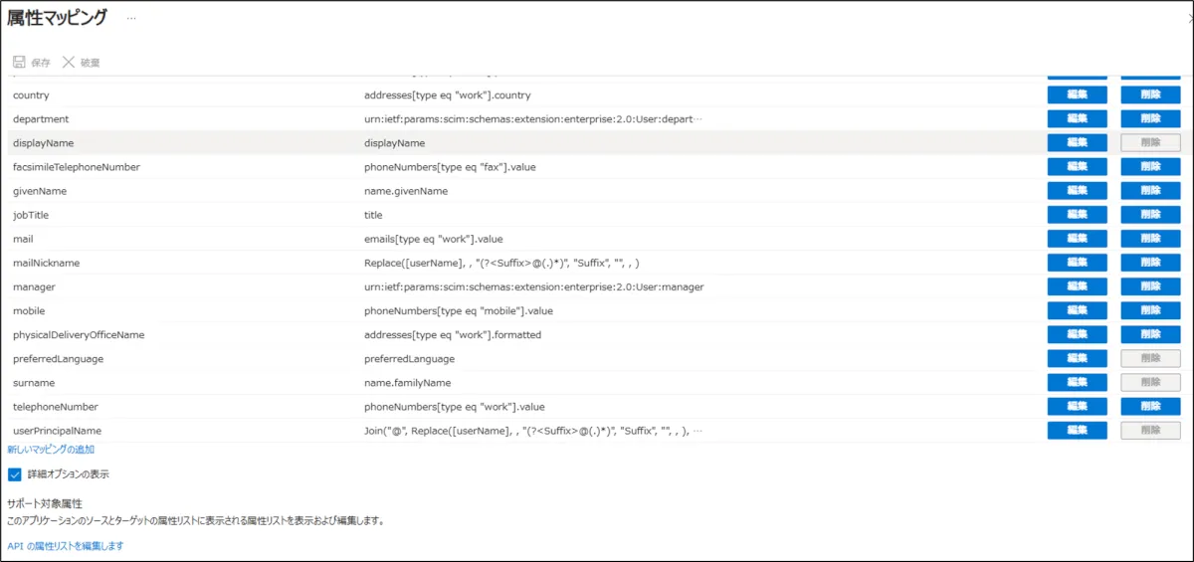The height and width of the screenshot is (562, 1194).
Task: Delete the mobile attribute mapping
Action: pyautogui.click(x=1150, y=310)
